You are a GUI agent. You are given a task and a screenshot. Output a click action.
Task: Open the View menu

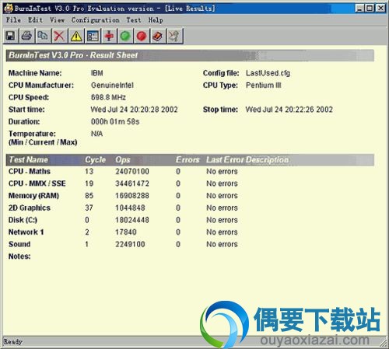click(x=57, y=20)
